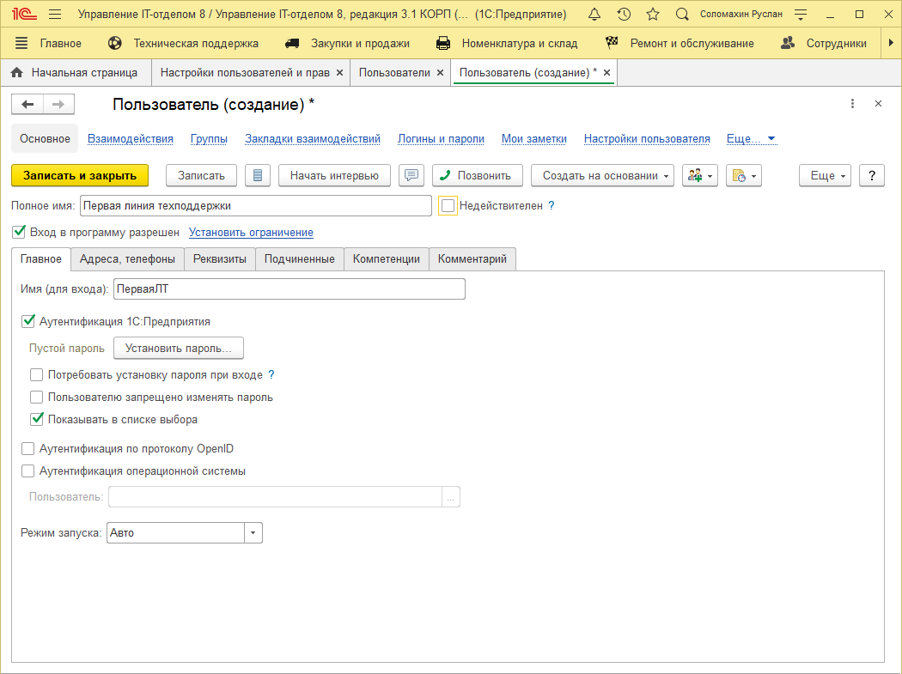Click the list report icon next to Записать
The width and height of the screenshot is (902, 674).
pos(258,175)
